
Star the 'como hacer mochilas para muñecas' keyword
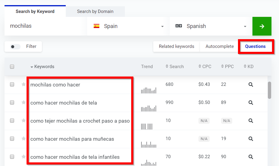pos(24,139)
